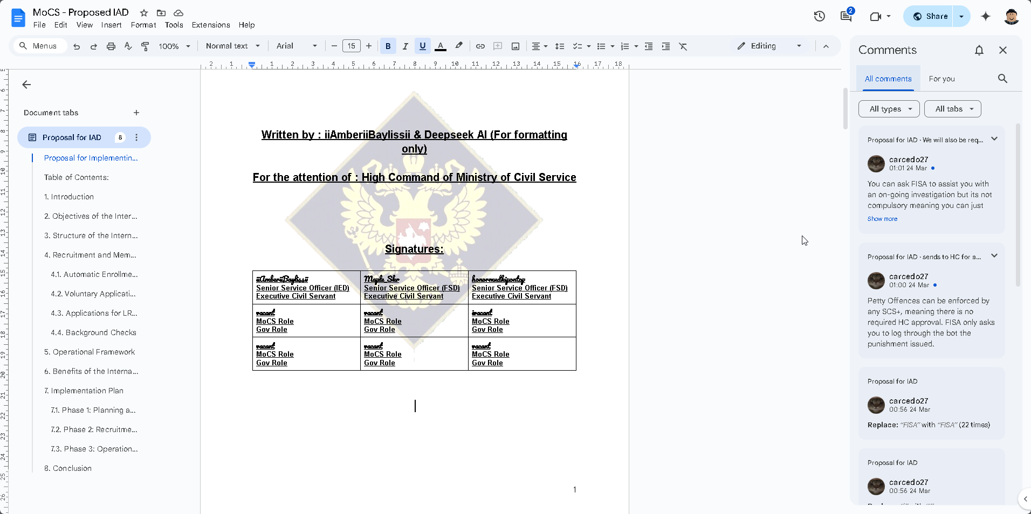This screenshot has height=514, width=1031.
Task: View cloud save status icon
Action: (x=178, y=12)
